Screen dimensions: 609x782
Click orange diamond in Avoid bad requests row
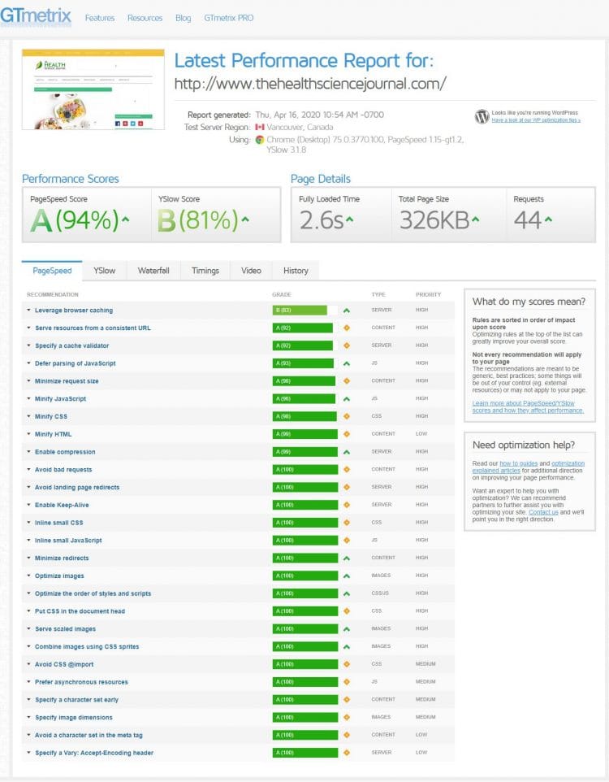(347, 470)
